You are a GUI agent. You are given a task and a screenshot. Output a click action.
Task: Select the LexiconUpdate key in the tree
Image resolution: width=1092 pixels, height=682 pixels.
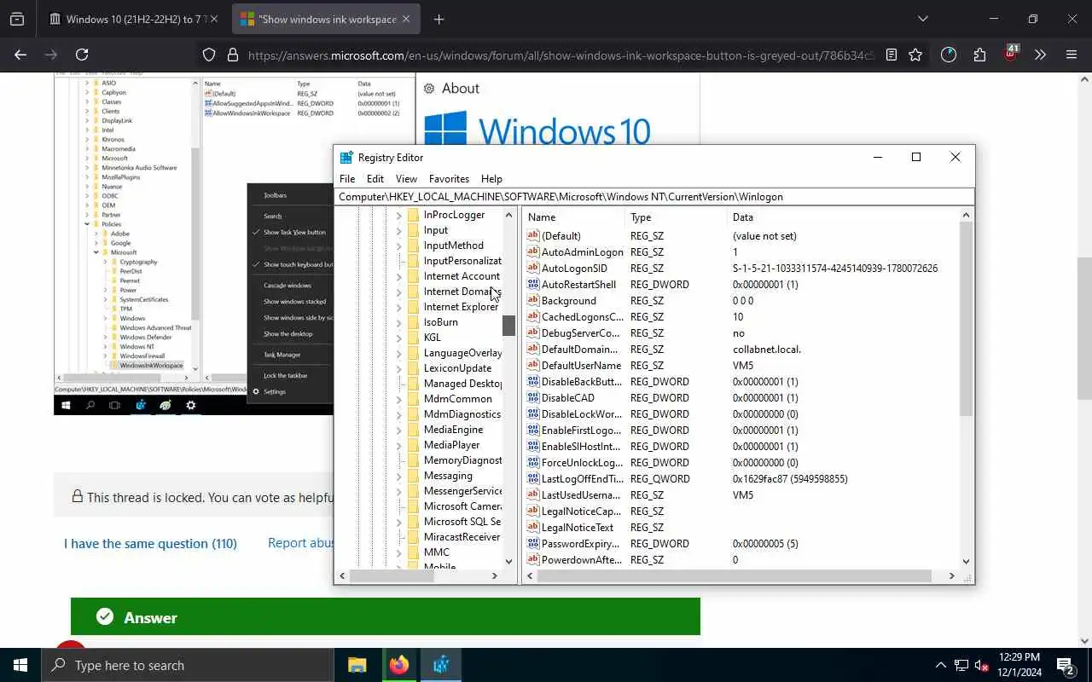click(457, 368)
